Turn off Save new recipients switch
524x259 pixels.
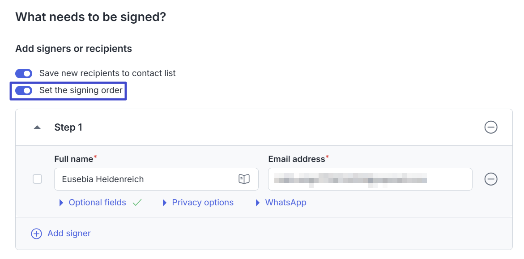pos(24,73)
